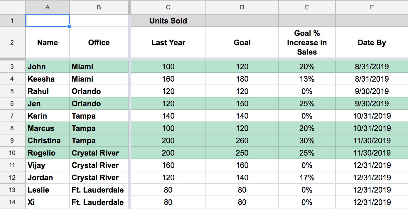The image size is (408, 209).
Task: Select column C header
Action: (x=168, y=7)
